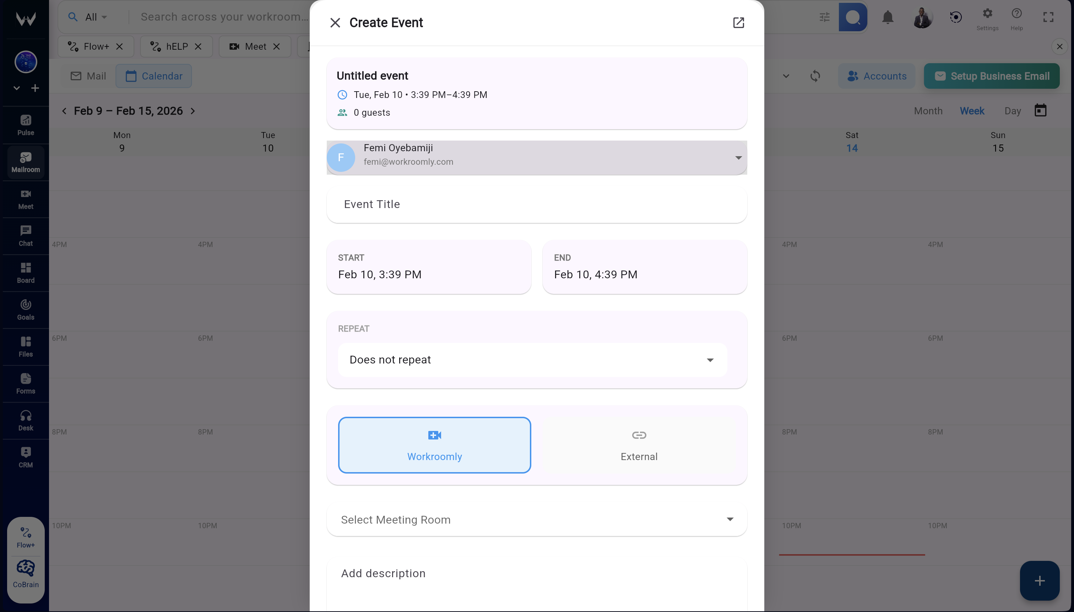Switch calendar view to Day
Image resolution: width=1074 pixels, height=612 pixels.
point(1012,110)
